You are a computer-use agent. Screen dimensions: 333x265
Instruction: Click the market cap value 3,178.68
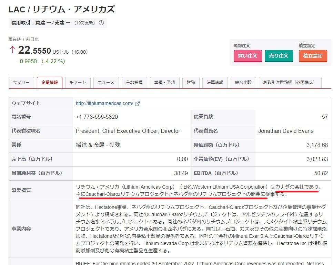click(x=317, y=145)
